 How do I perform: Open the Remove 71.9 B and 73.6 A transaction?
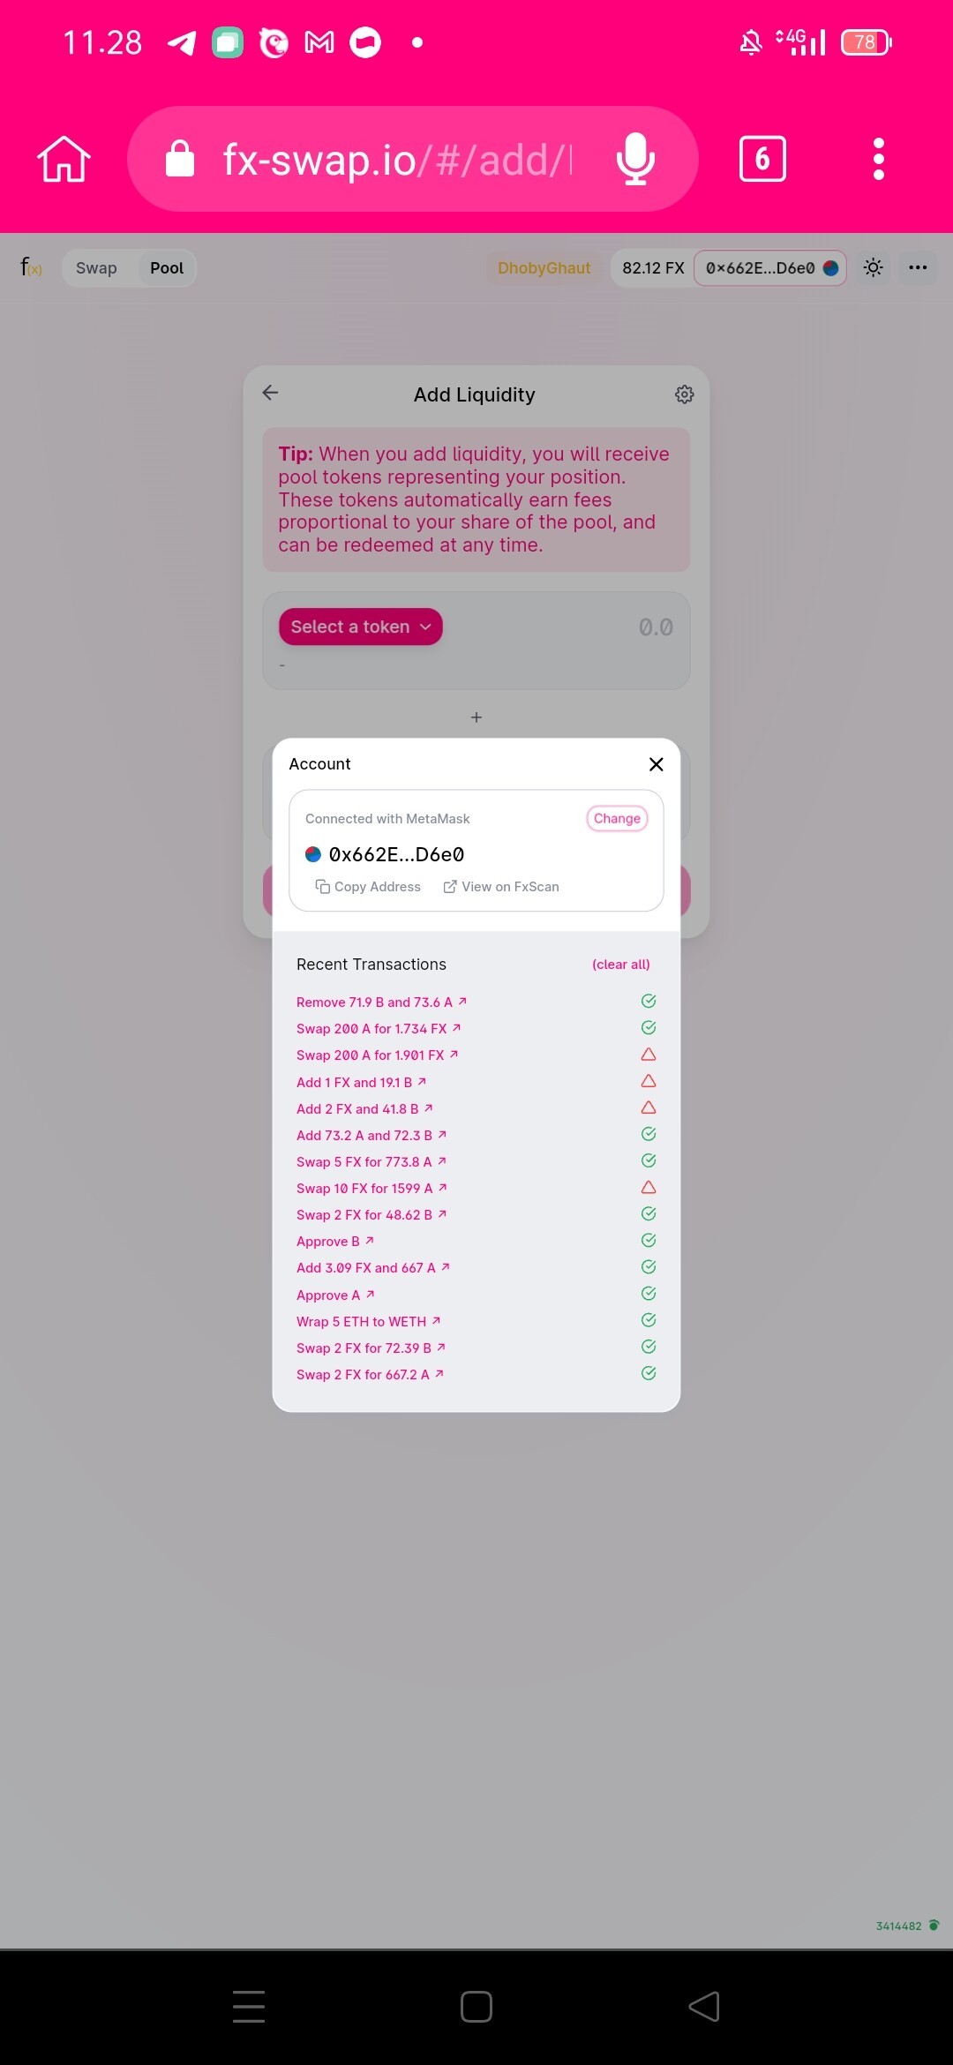(x=382, y=1002)
